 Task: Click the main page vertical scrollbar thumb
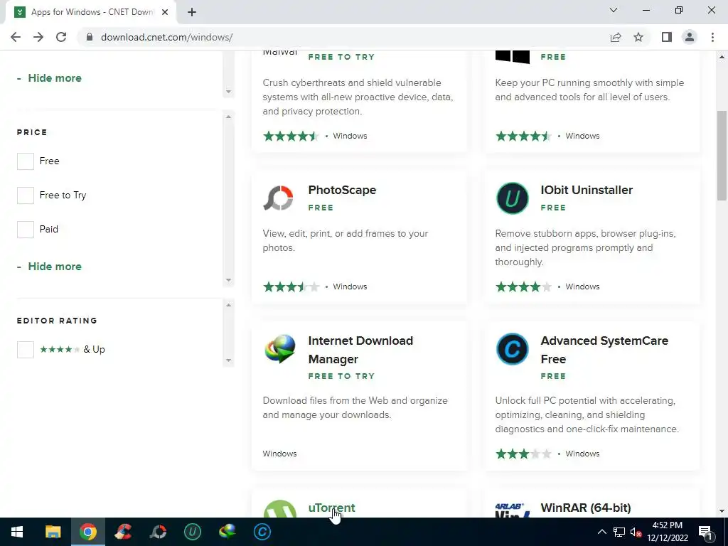(x=722, y=156)
